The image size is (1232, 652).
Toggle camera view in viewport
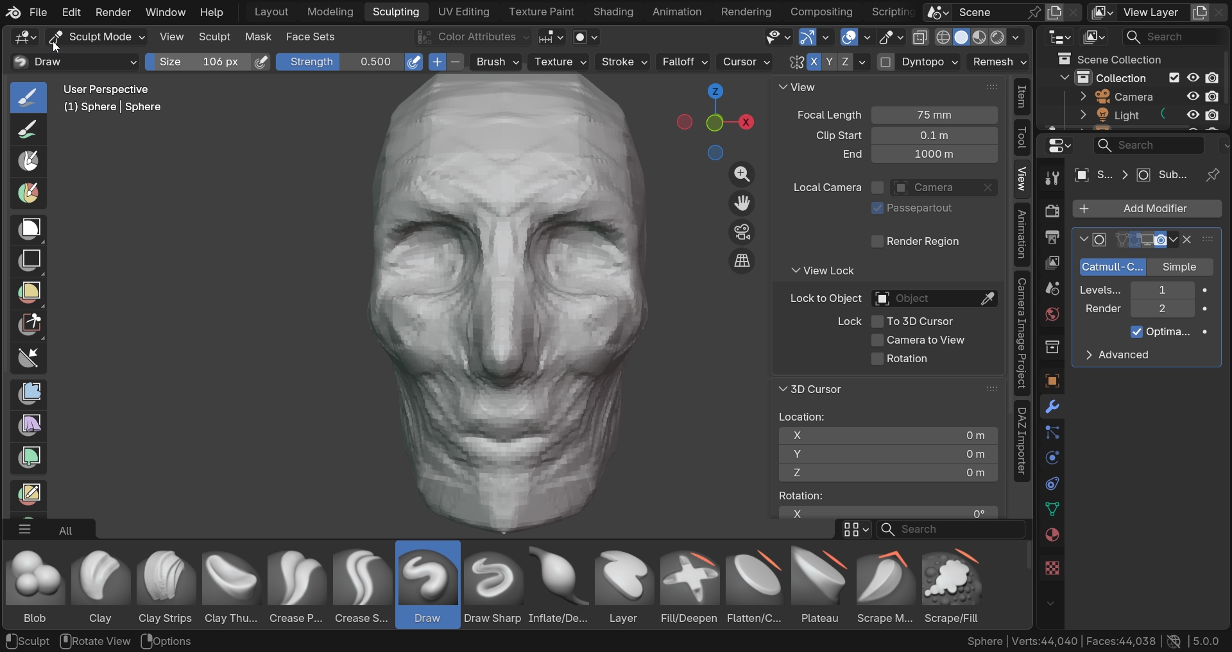click(742, 232)
